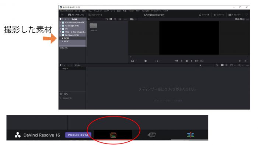Open the media pool three-dot options
Image resolution: width=258 pixels, height=145 pixels.
pos(247,65)
